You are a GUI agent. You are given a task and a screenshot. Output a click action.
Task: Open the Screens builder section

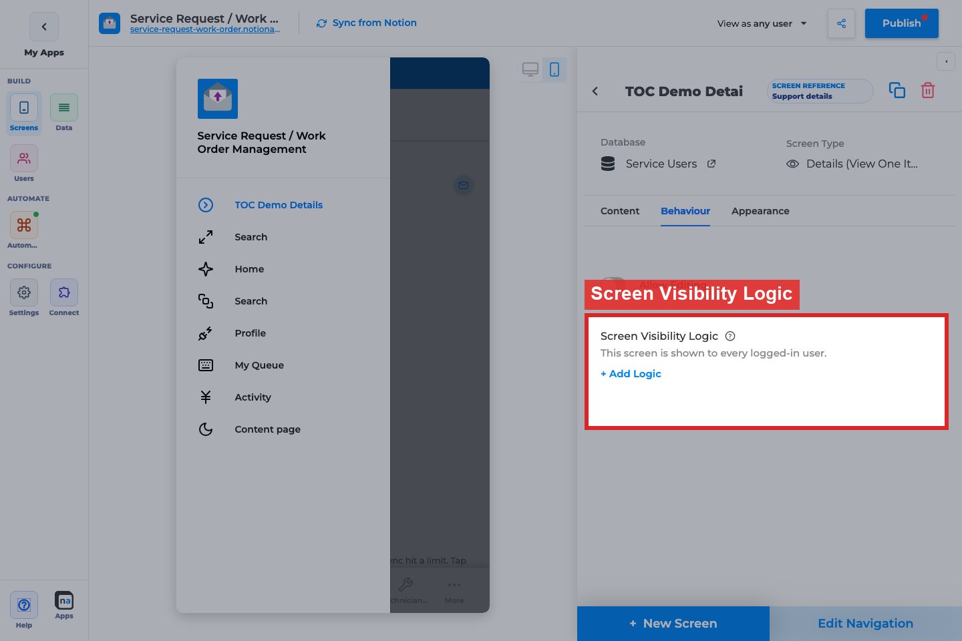point(24,113)
